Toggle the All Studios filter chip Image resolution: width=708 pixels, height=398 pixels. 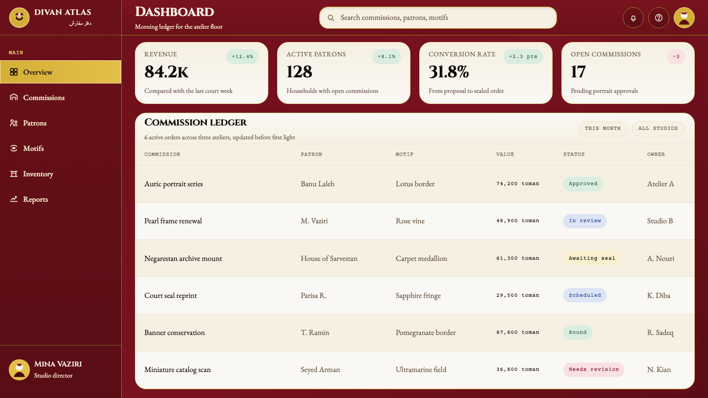pyautogui.click(x=658, y=128)
